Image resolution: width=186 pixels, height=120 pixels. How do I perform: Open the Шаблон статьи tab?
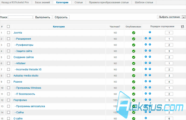click(144, 2)
